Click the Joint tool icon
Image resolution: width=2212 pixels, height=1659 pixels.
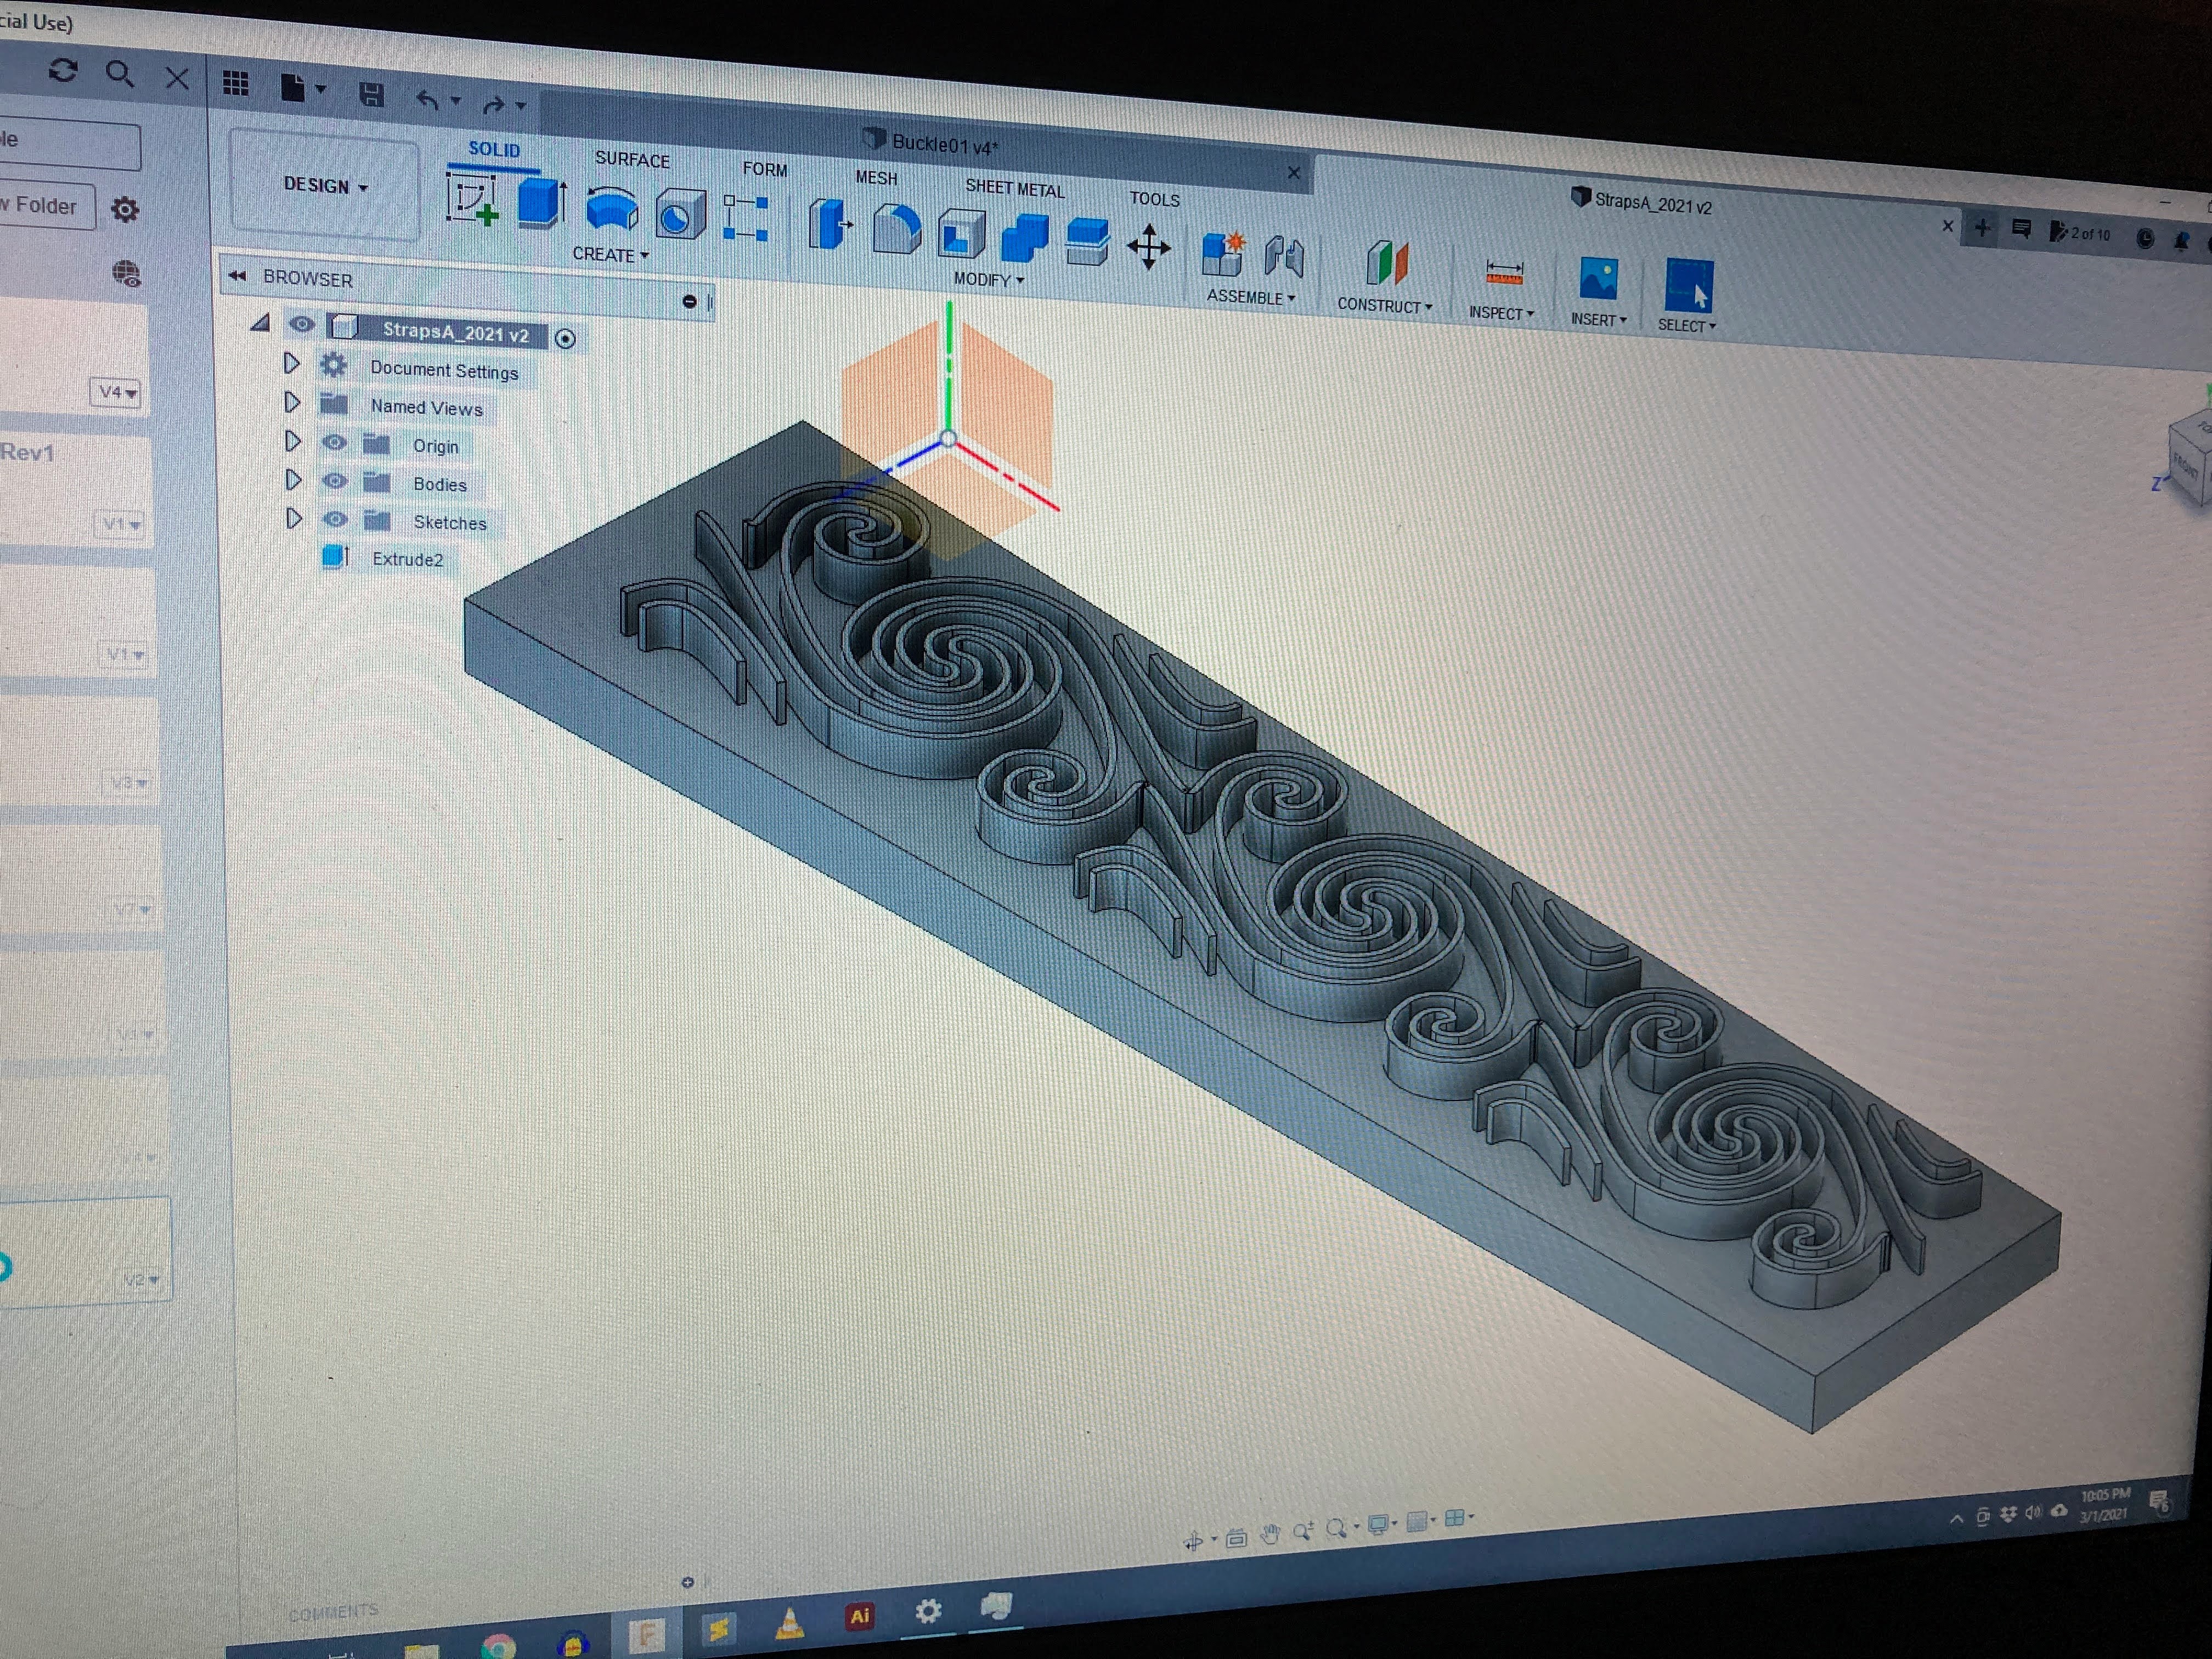tap(1284, 258)
